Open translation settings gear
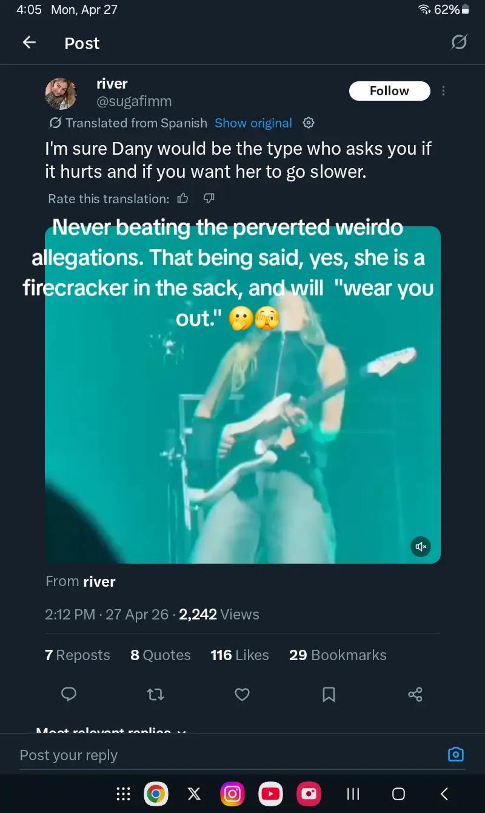 point(308,123)
